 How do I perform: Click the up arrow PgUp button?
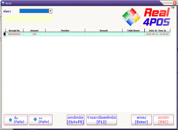tap(15, 120)
